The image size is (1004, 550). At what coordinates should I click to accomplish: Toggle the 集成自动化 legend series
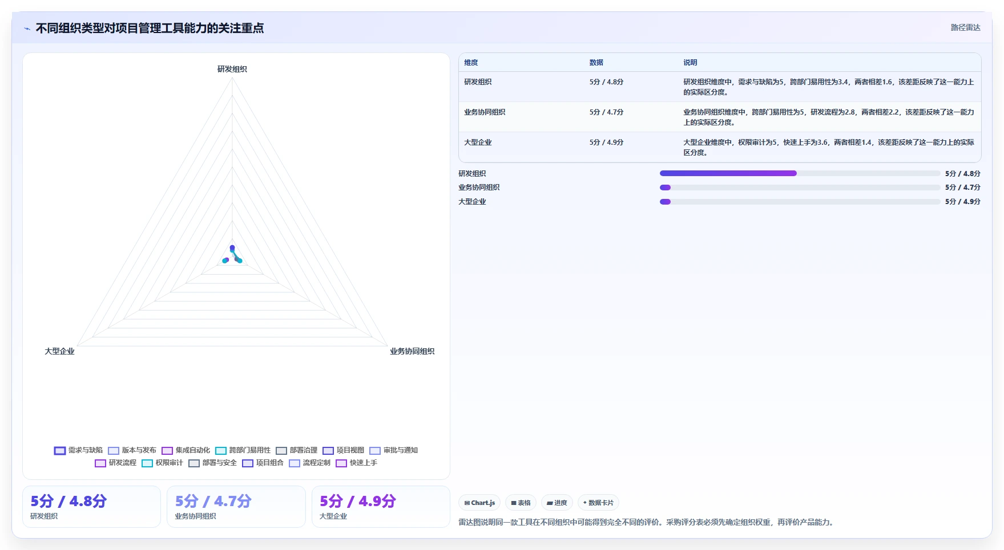(x=186, y=450)
